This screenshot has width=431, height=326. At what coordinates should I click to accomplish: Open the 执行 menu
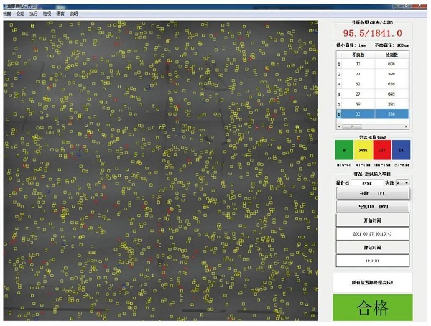tap(33, 13)
